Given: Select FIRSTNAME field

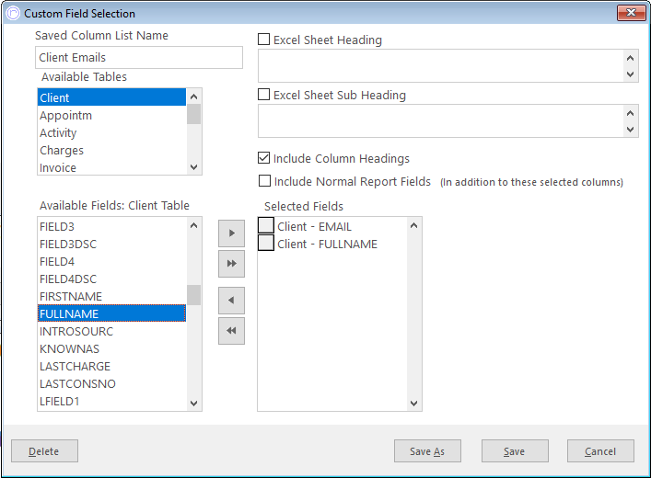Looking at the screenshot, I should 111,296.
